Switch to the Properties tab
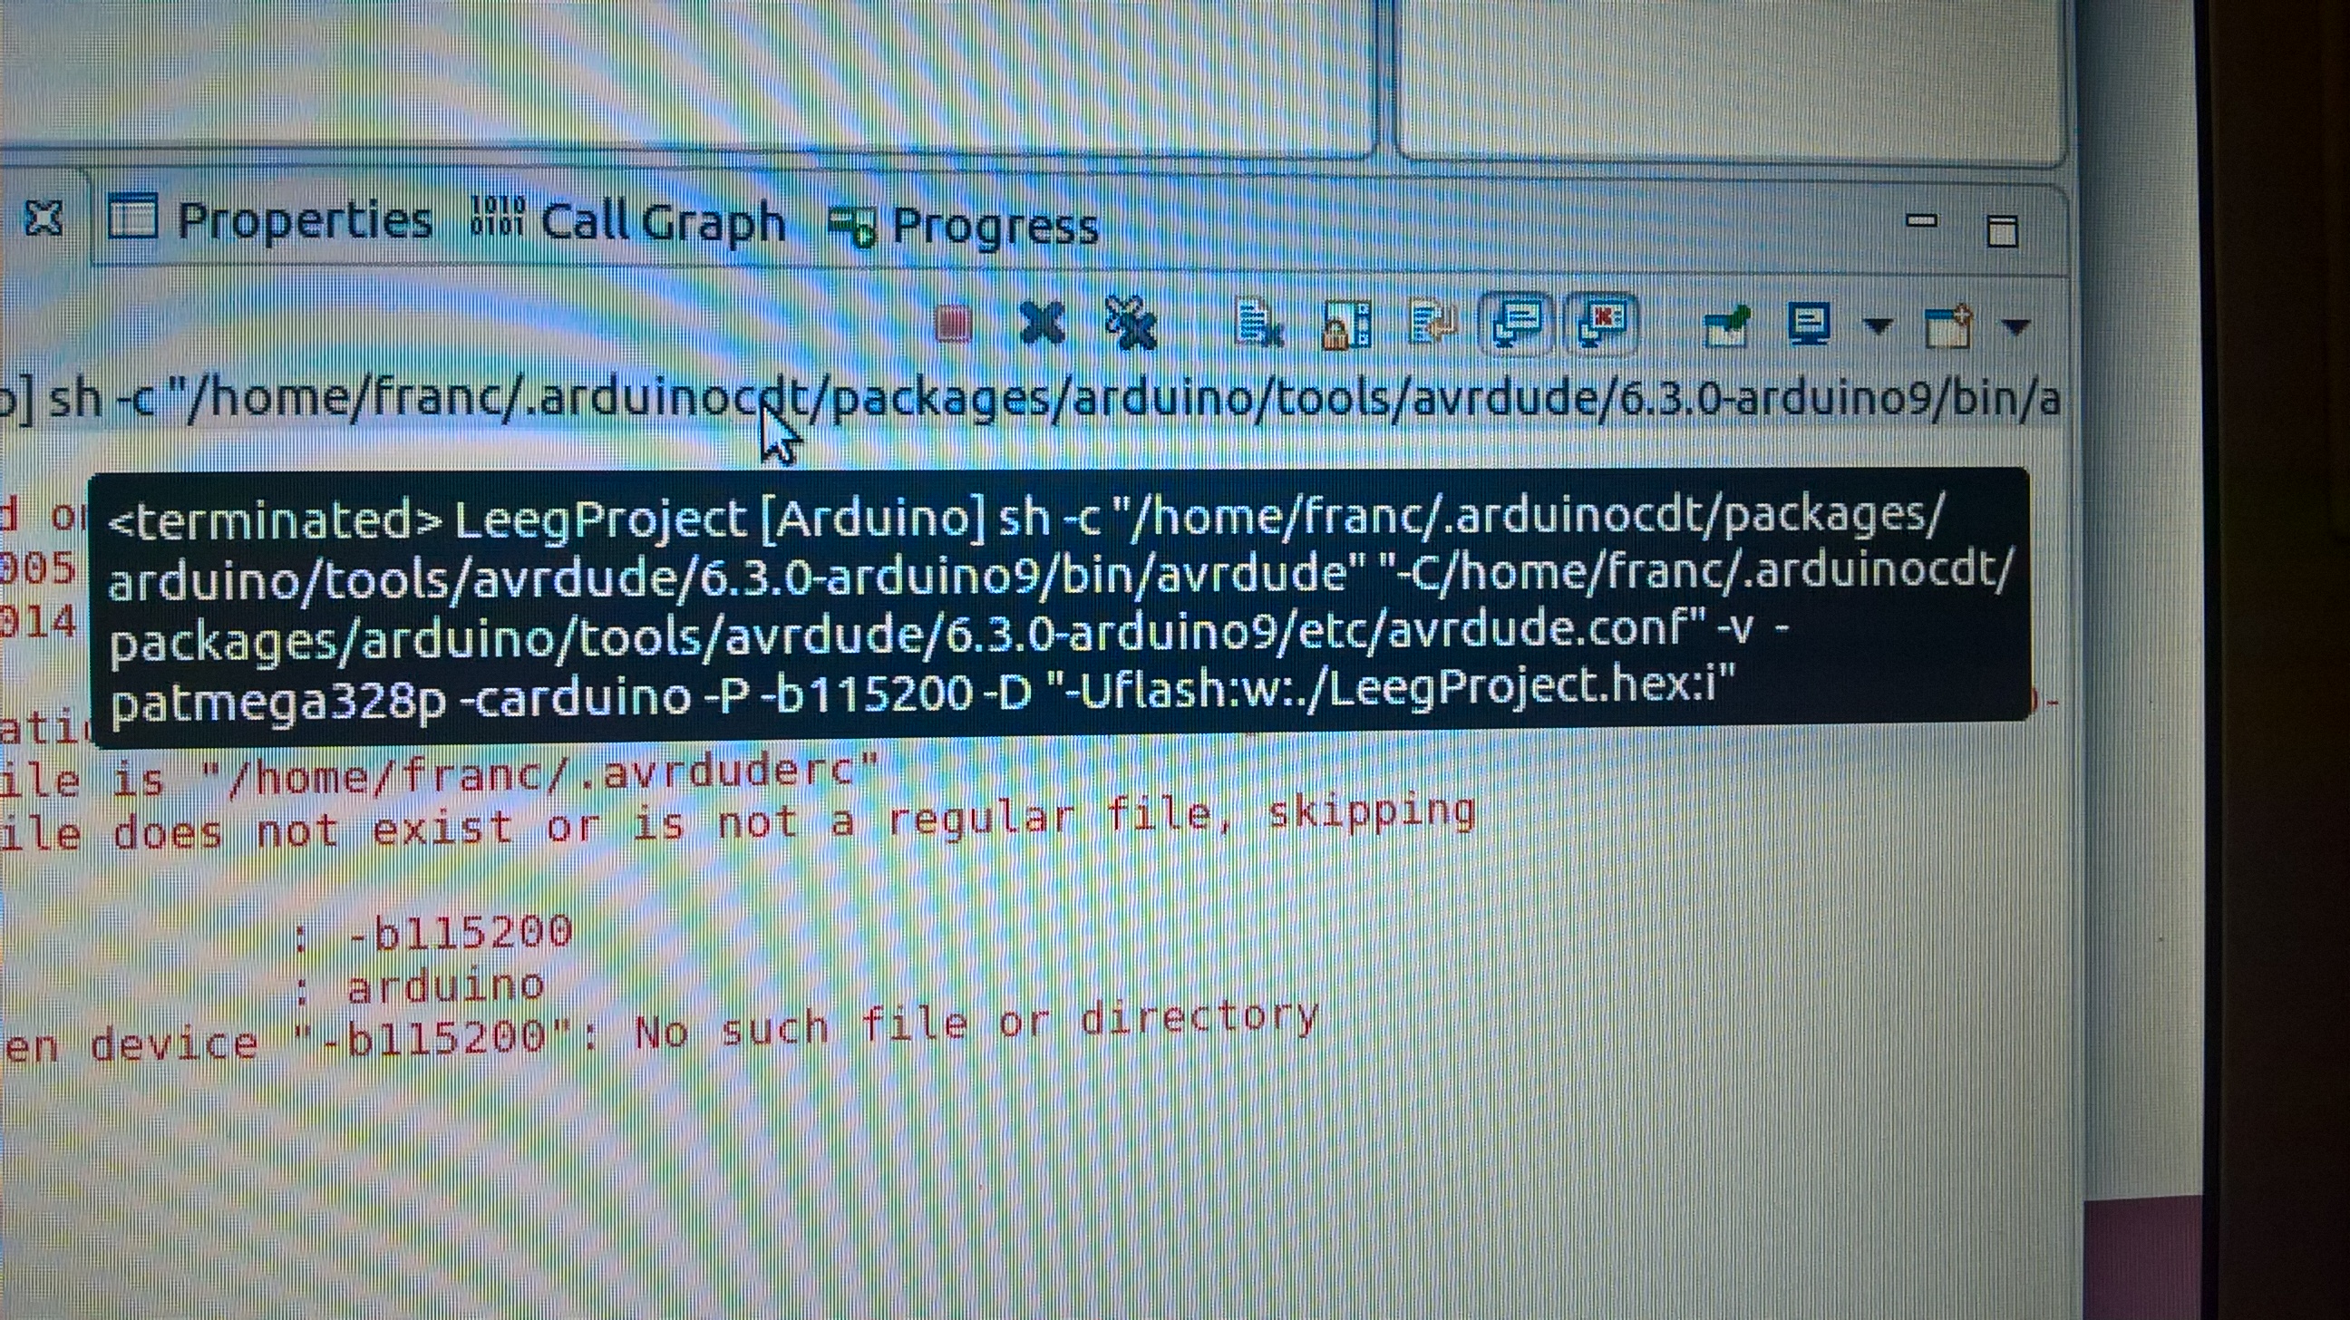This screenshot has height=1320, width=2350. click(x=304, y=222)
